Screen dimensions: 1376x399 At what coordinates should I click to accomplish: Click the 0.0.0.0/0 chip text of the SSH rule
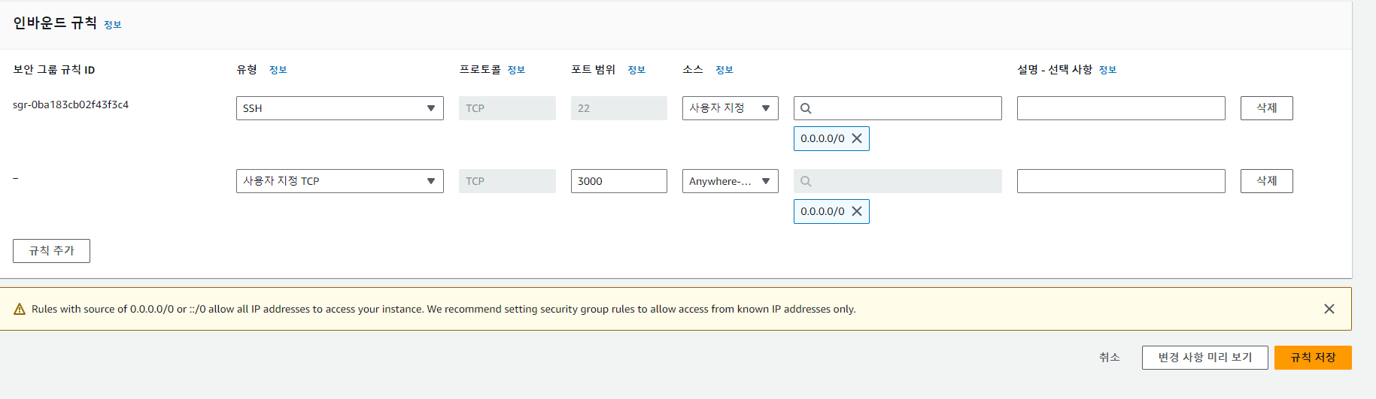[822, 138]
